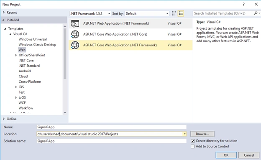Collapse the Visual C# tree node
Viewport: 261px width, 160px height.
point(10,34)
